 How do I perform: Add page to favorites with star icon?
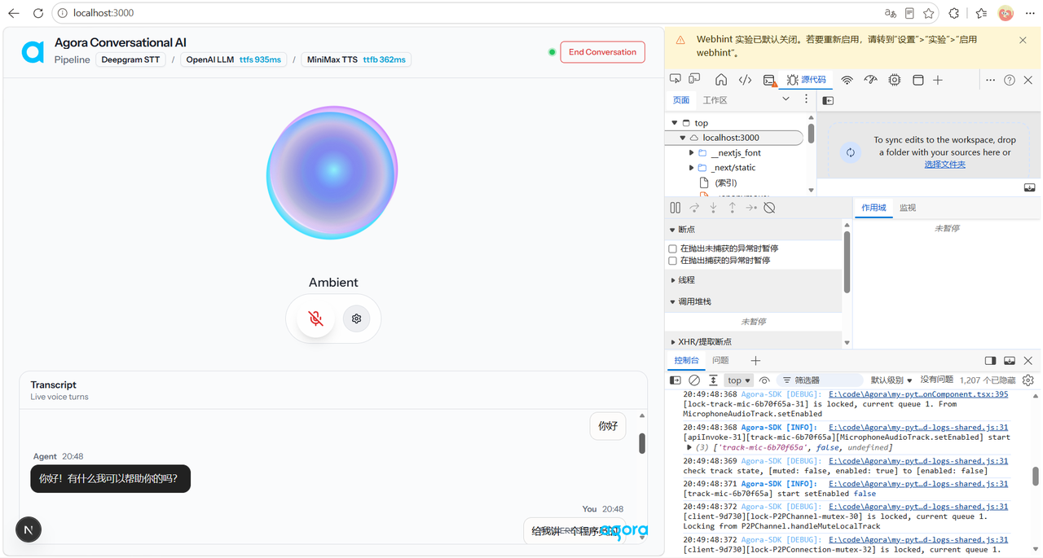(928, 13)
